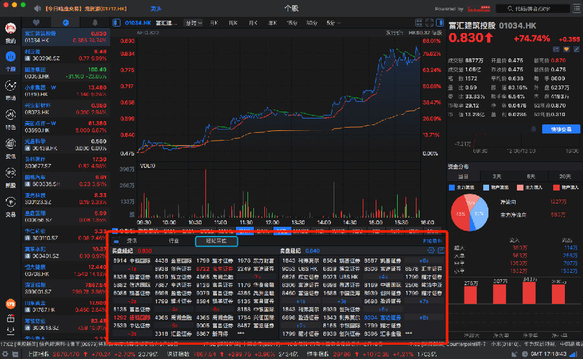Select 美团点评-W 03690.HK in watchlist
Image resolution: width=583 pixels, height=359 pixels.
pyautogui.click(x=66, y=126)
